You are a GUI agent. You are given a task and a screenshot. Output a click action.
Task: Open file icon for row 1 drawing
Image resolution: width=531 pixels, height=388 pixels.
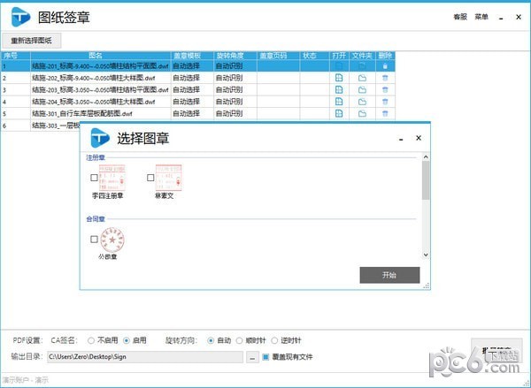coord(339,66)
